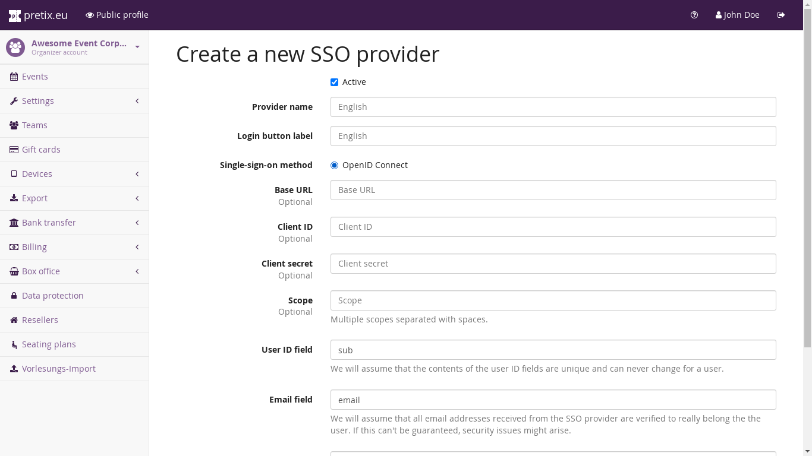Open the Public profile link

point(117,15)
